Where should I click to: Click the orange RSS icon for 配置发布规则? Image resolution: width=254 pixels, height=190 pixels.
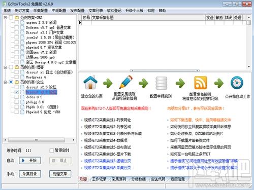tap(201, 83)
